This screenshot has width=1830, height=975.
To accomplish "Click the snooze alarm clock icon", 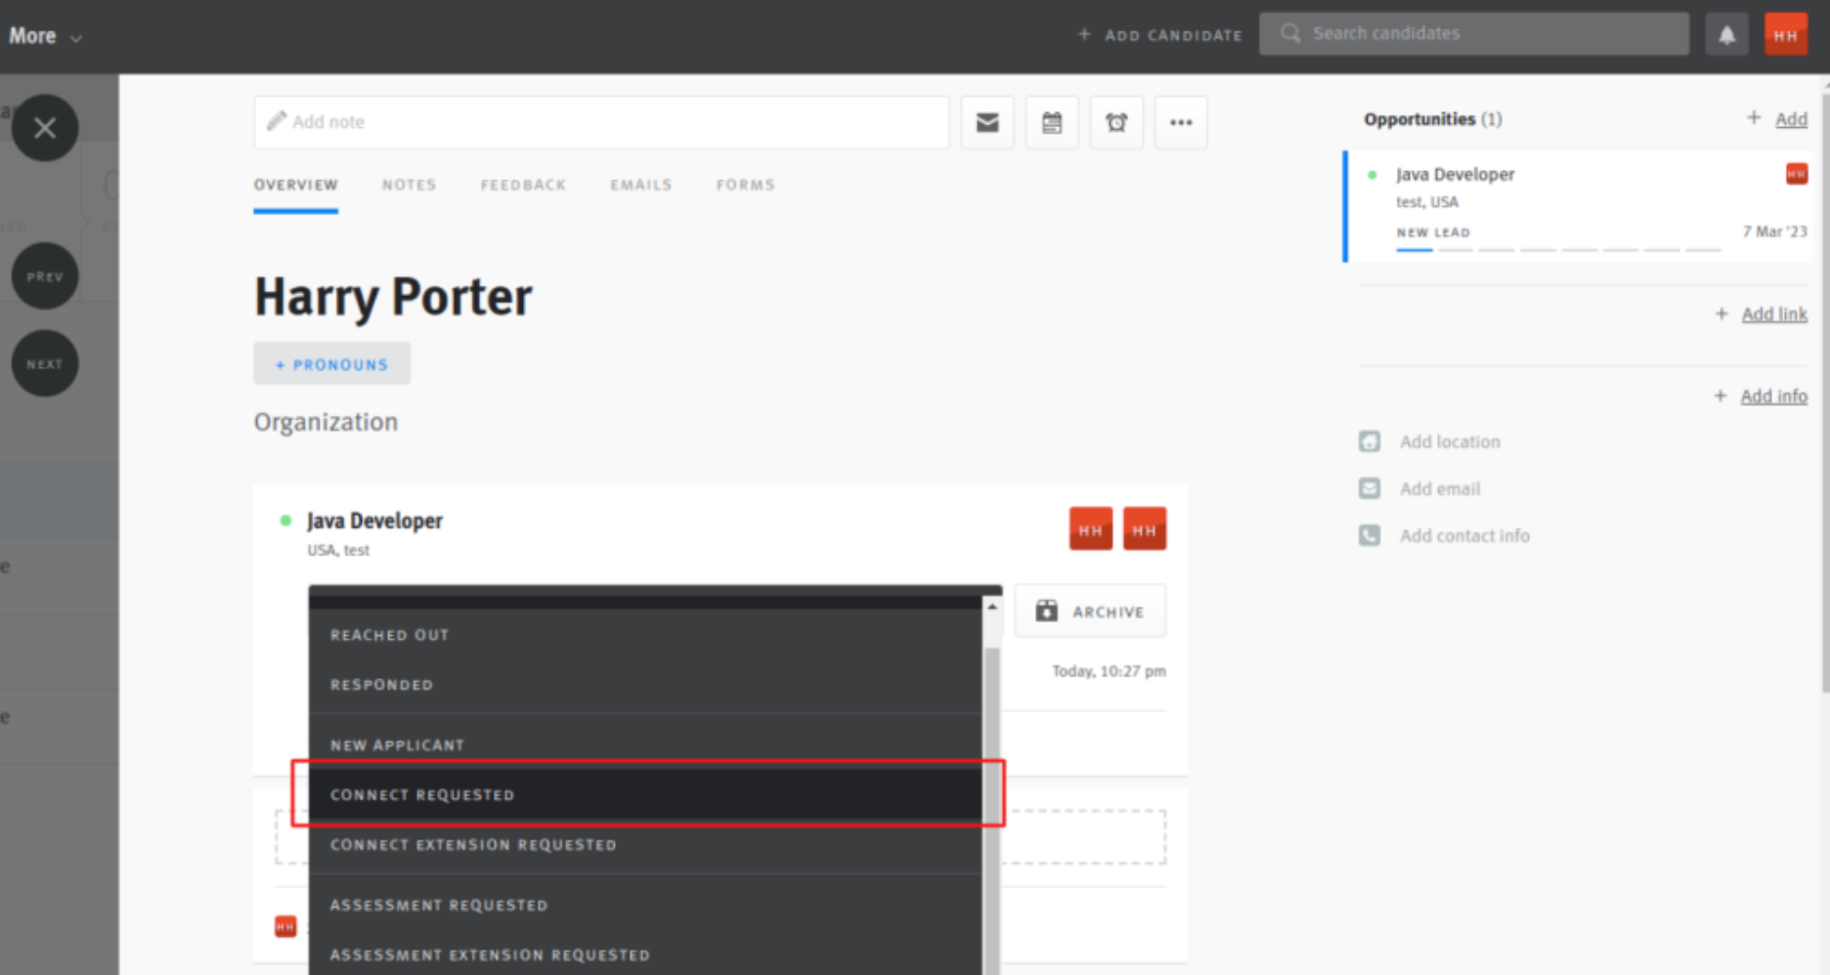I will click(1115, 121).
